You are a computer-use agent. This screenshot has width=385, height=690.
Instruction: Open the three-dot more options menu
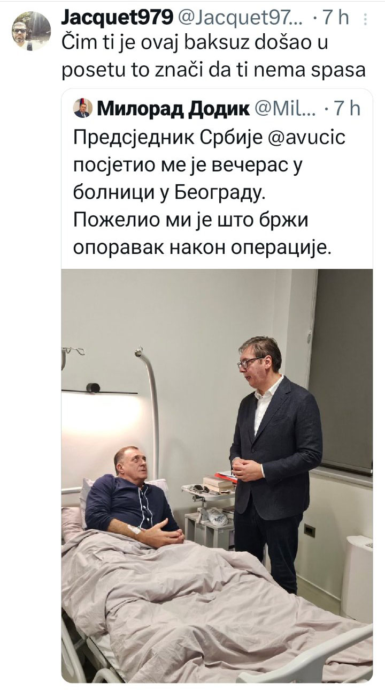pyautogui.click(x=365, y=19)
